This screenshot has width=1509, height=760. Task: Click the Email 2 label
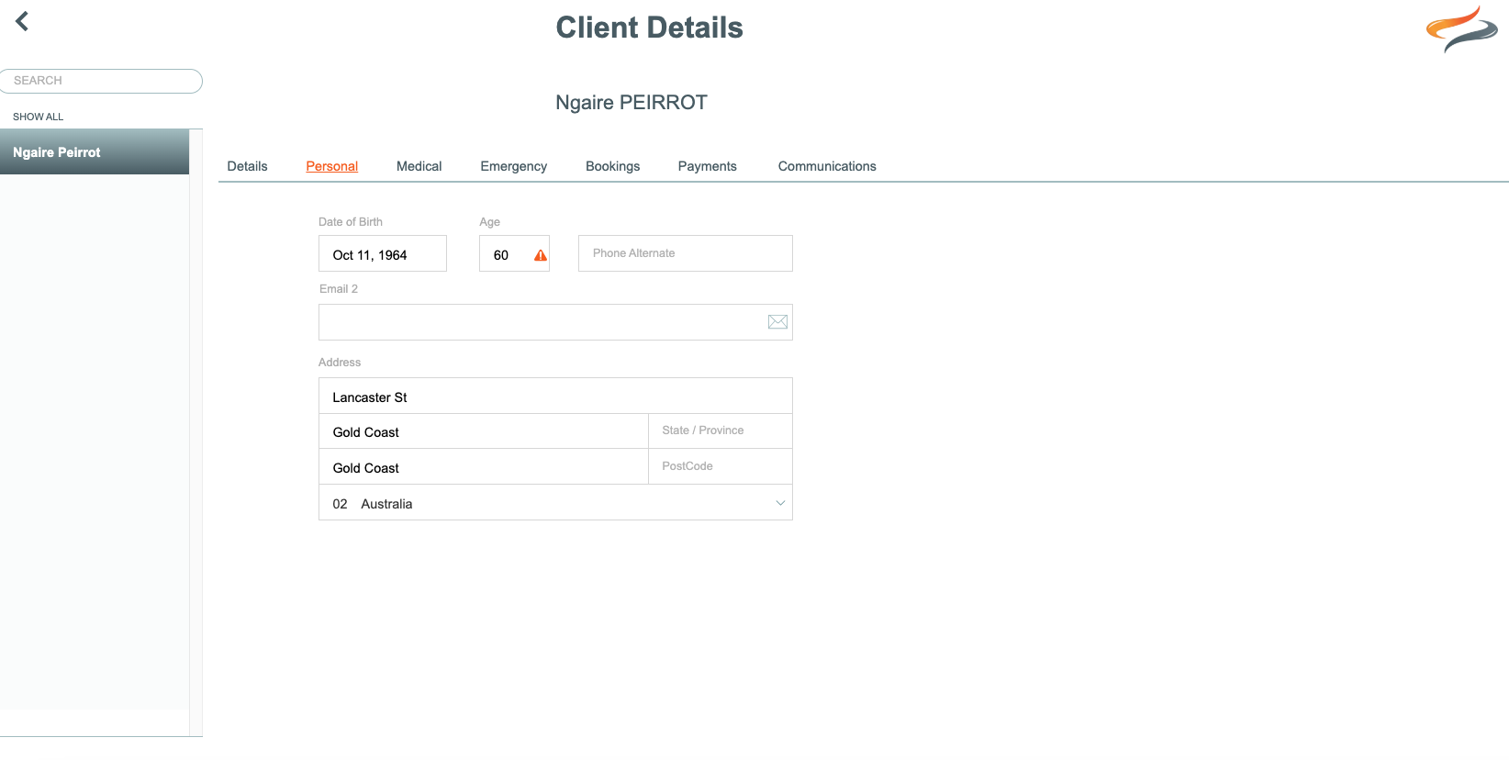tap(339, 289)
